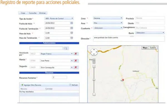Open Área dropdown showing Ocu
The height and width of the screenshot is (104, 167).
tap(108, 23)
